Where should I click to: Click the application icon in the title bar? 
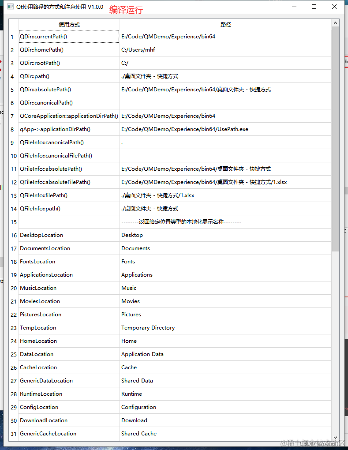click(10, 7)
